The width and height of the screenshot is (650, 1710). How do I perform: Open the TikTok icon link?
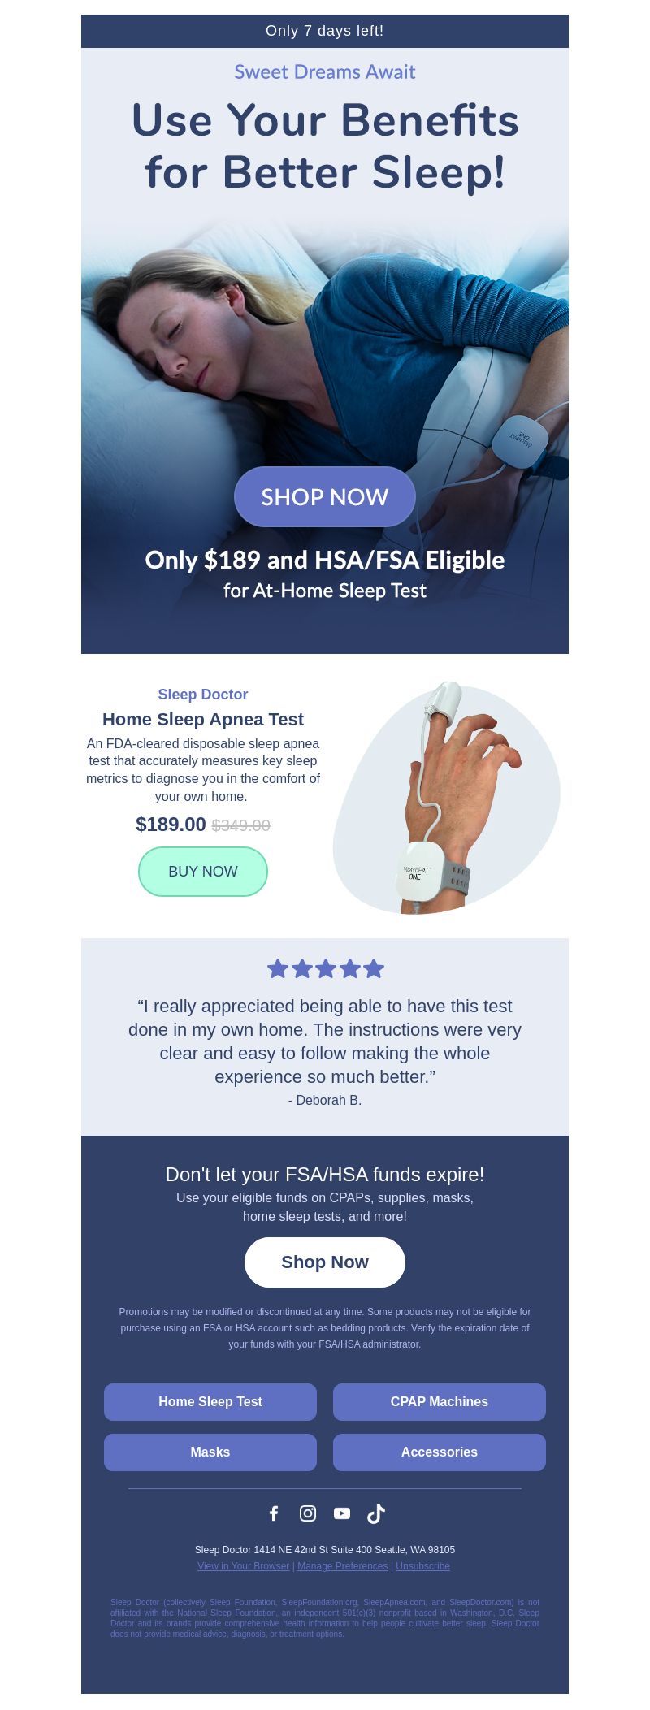tap(376, 1513)
